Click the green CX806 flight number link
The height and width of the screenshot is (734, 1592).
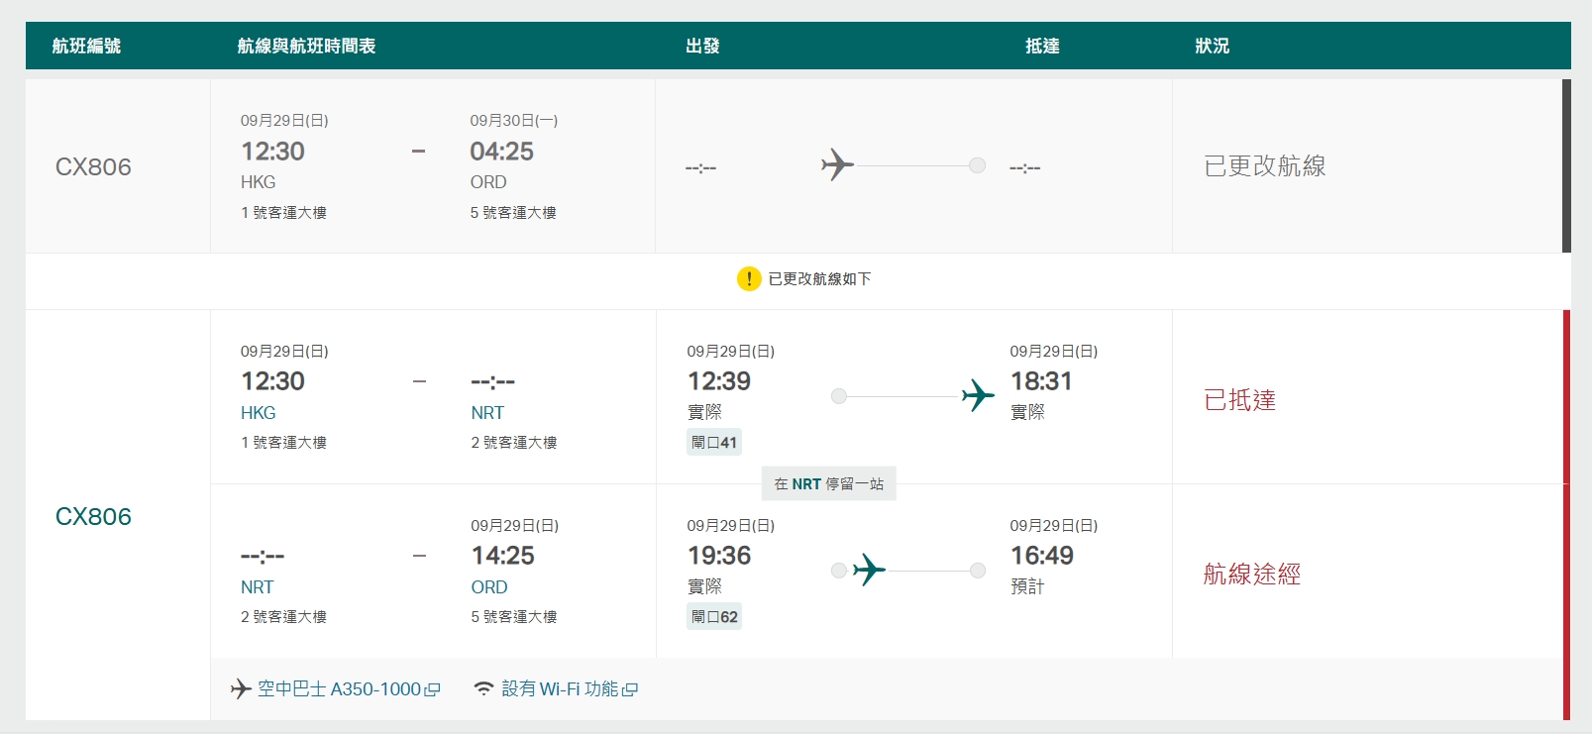(93, 516)
